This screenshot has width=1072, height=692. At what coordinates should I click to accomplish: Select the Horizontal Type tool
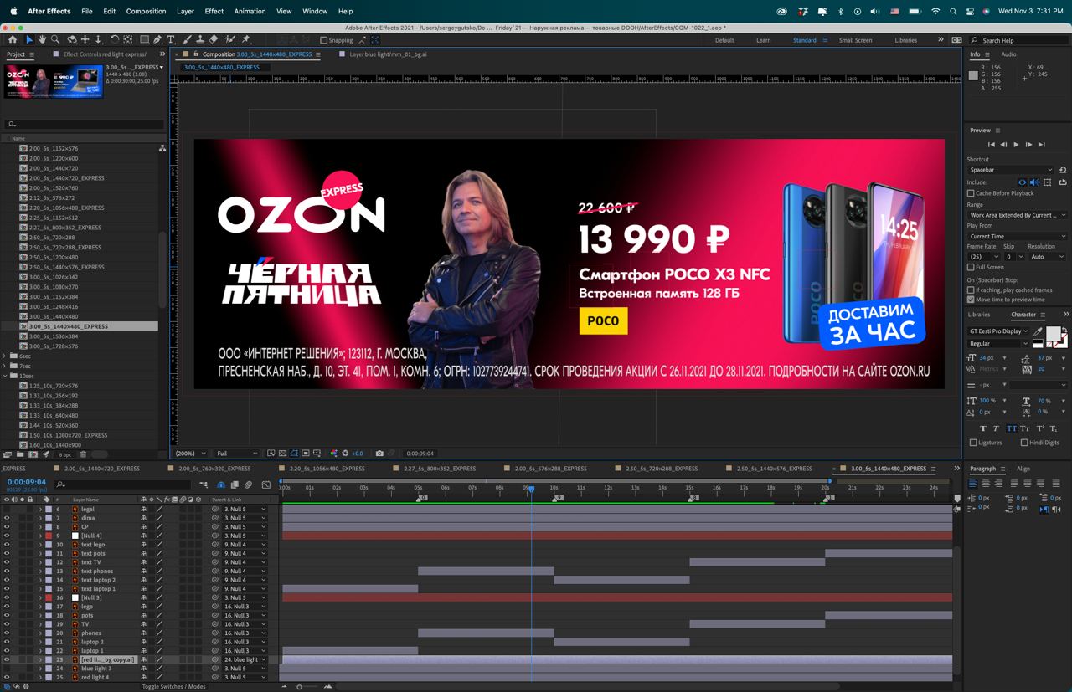point(171,39)
